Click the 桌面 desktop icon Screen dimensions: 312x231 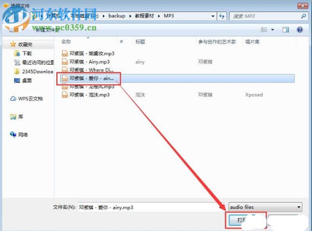coord(17,81)
